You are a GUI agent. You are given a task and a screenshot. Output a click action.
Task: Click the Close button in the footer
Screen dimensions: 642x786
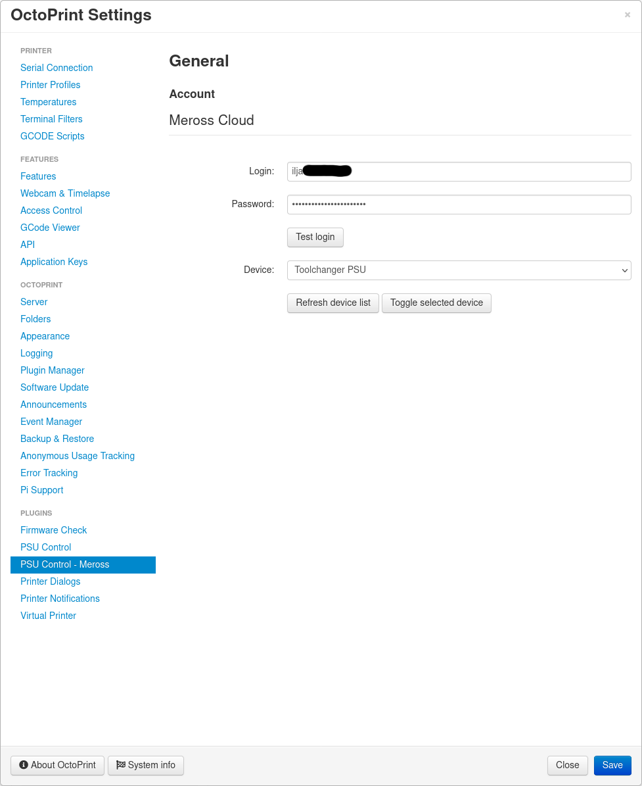pyautogui.click(x=567, y=765)
